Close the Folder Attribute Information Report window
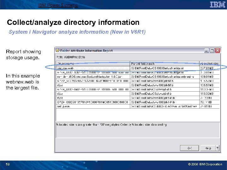Image resolution: width=227 pixels, height=170 pixels. coord(218,50)
